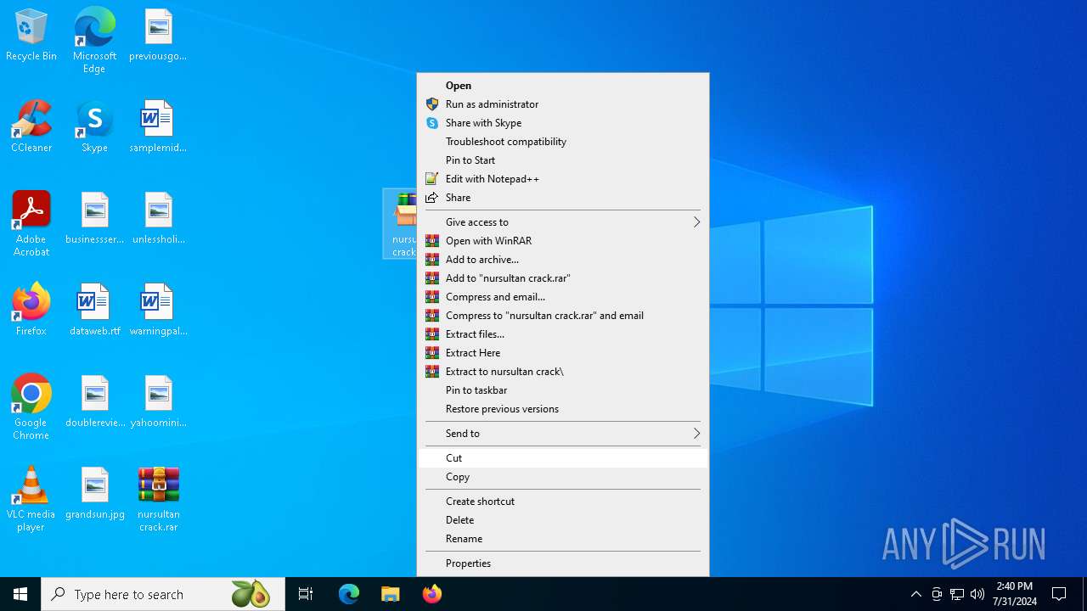Select the doublerevie... image file icon
The image size is (1087, 611).
[x=94, y=402]
